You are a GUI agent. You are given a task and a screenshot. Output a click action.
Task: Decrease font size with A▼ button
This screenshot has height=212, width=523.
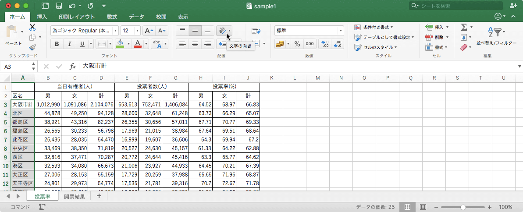[162, 31]
